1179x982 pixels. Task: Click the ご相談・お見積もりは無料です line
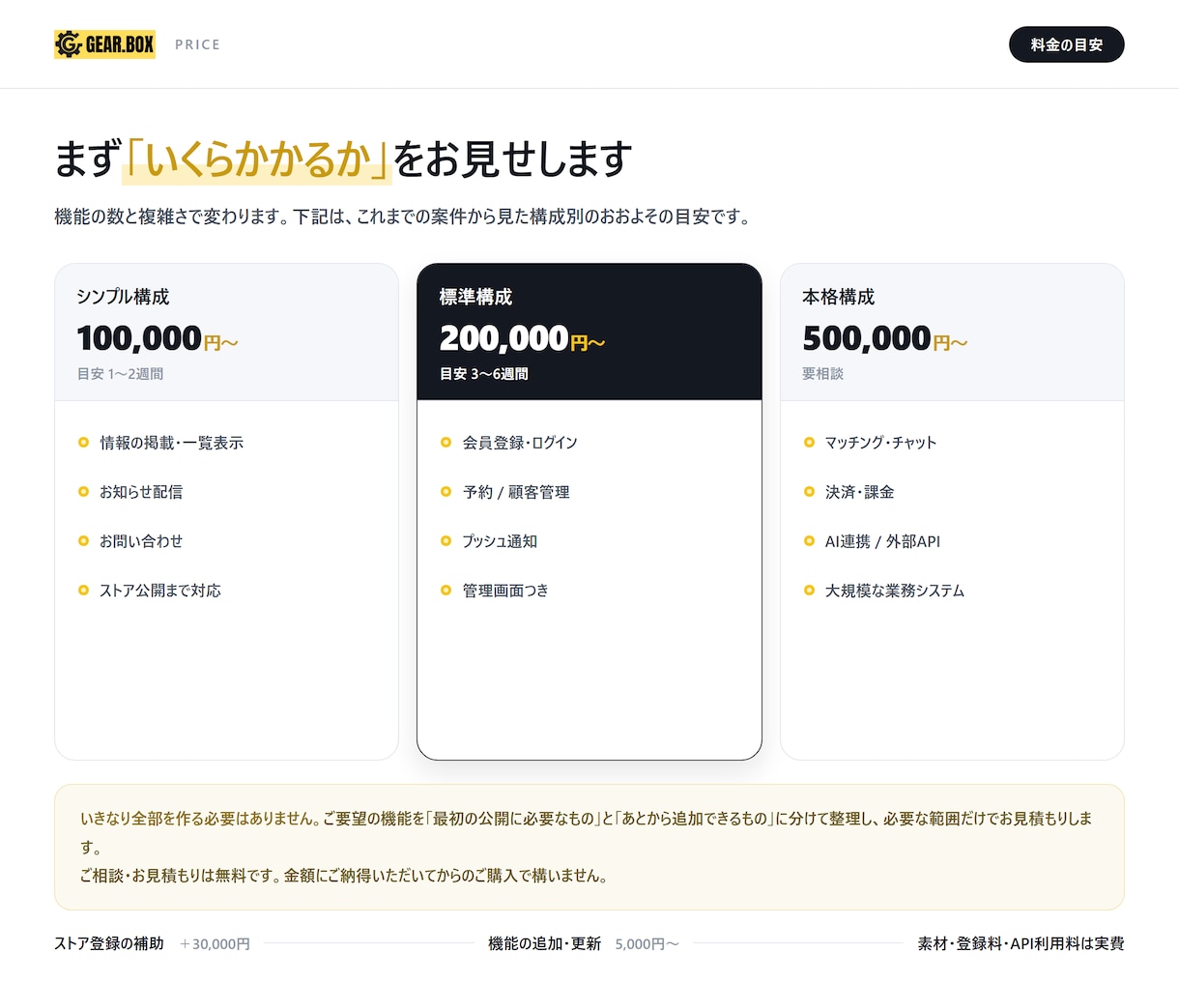343,876
